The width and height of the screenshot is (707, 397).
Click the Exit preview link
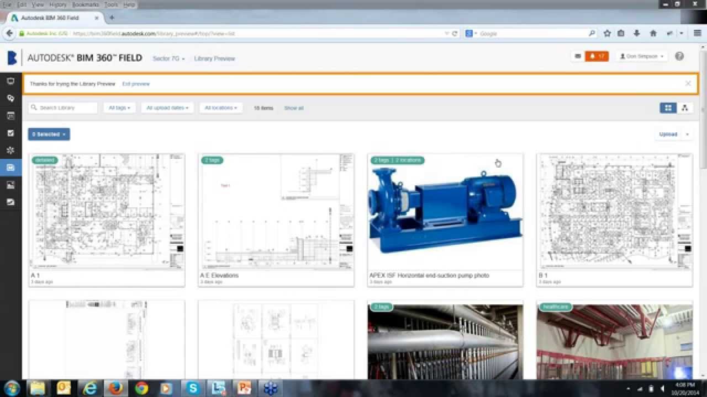pos(136,84)
